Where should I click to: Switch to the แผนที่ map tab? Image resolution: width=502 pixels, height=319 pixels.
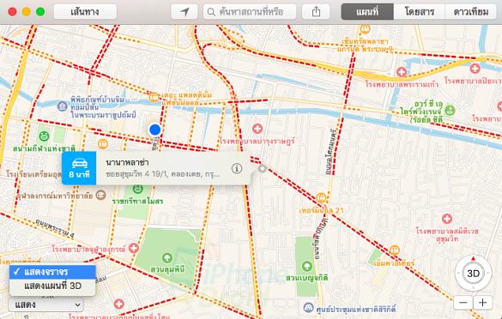pos(367,12)
